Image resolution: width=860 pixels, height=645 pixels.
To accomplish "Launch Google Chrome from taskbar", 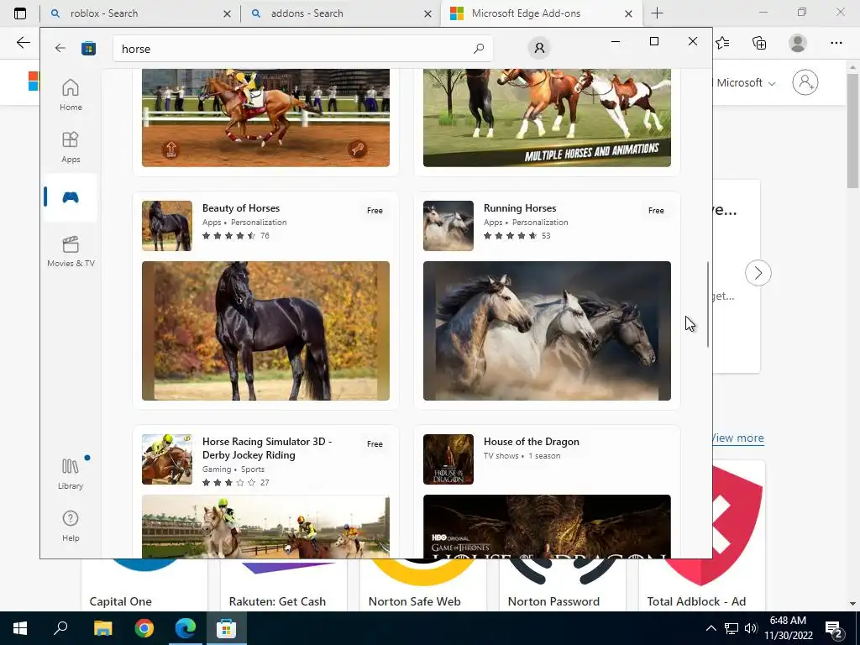I will click(144, 628).
